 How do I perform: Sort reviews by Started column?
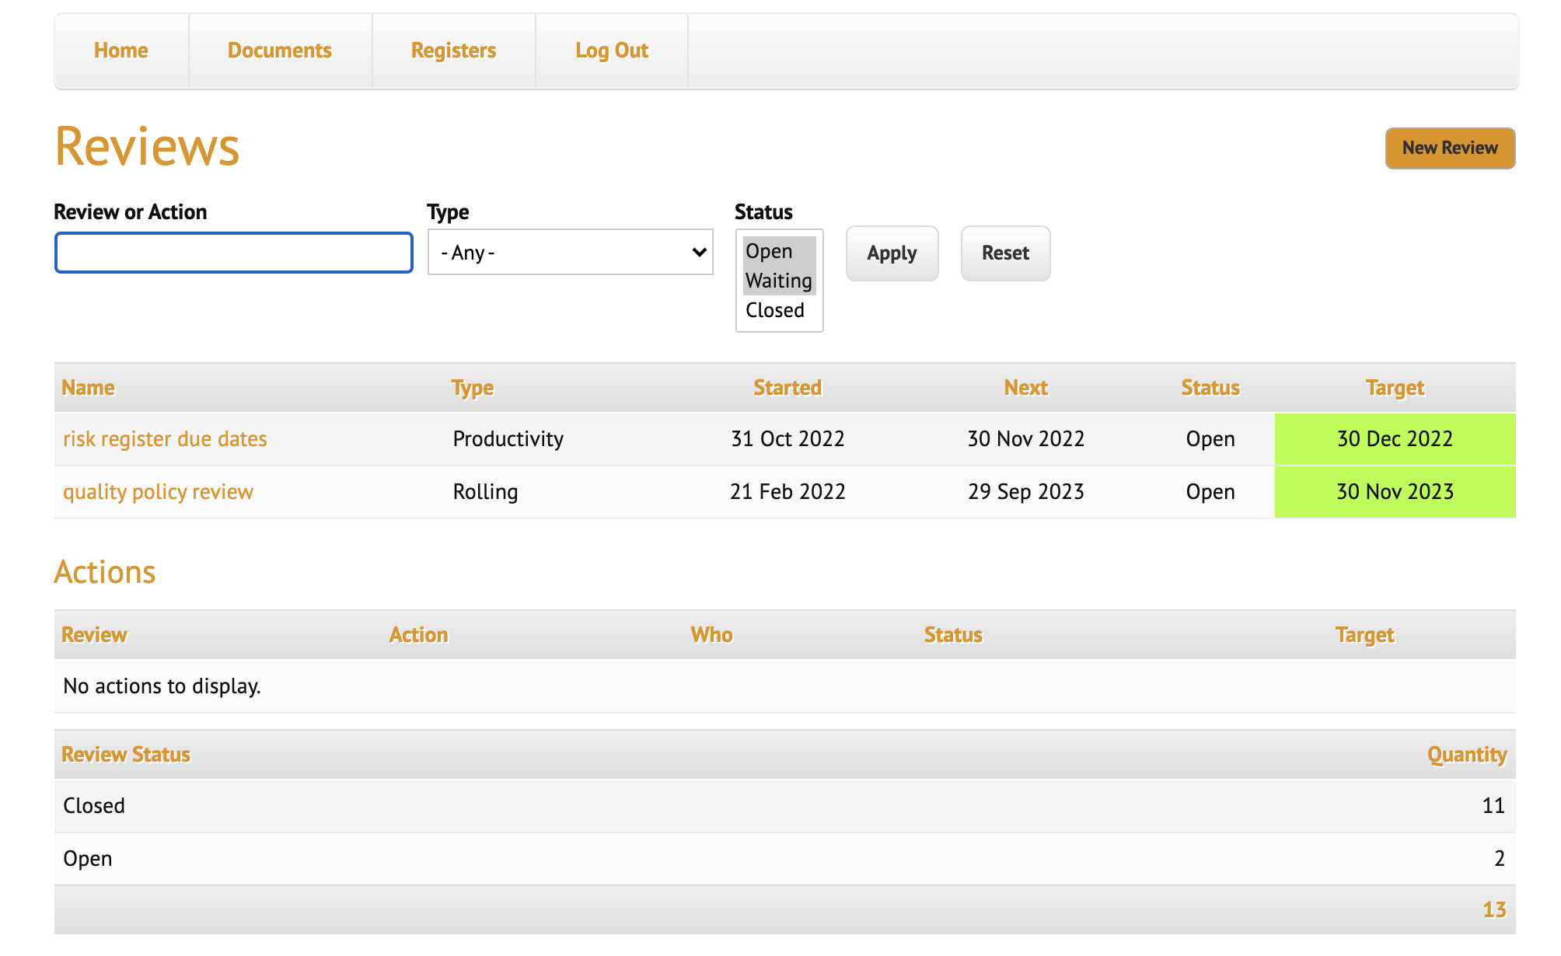click(787, 388)
